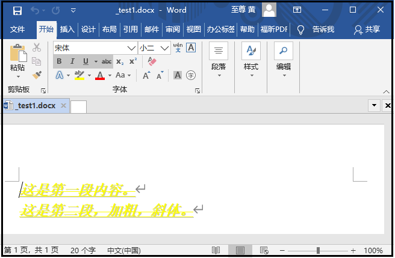This screenshot has height=258, width=395.
Task: Toggle strikethrough abc formatting
Action: 107,61
